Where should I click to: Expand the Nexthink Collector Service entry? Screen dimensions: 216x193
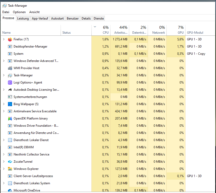coord(4,154)
